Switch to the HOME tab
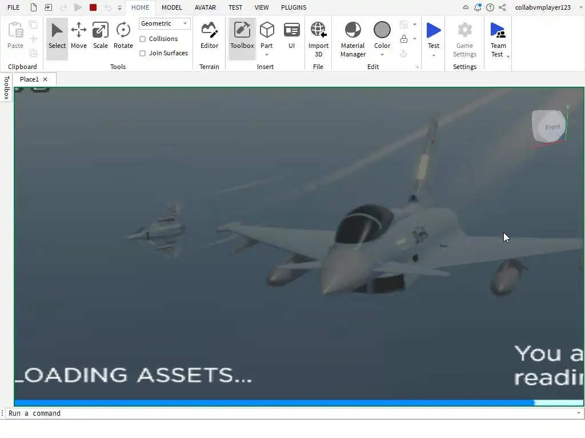This screenshot has width=585, height=438. (140, 7)
